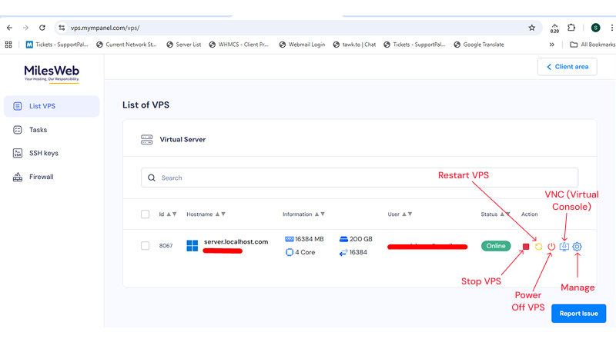Viewport: 616px width, 342px height.
Task: Open Tasks in the sidebar
Action: tap(38, 130)
